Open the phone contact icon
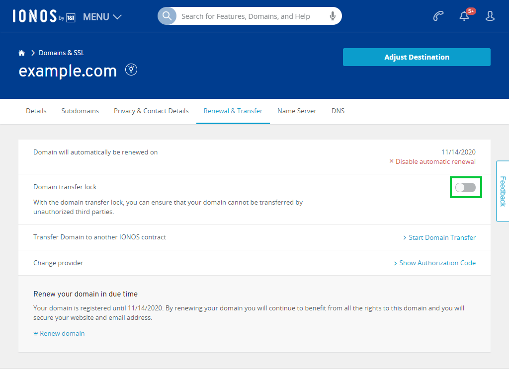The width and height of the screenshot is (509, 369). (x=438, y=16)
